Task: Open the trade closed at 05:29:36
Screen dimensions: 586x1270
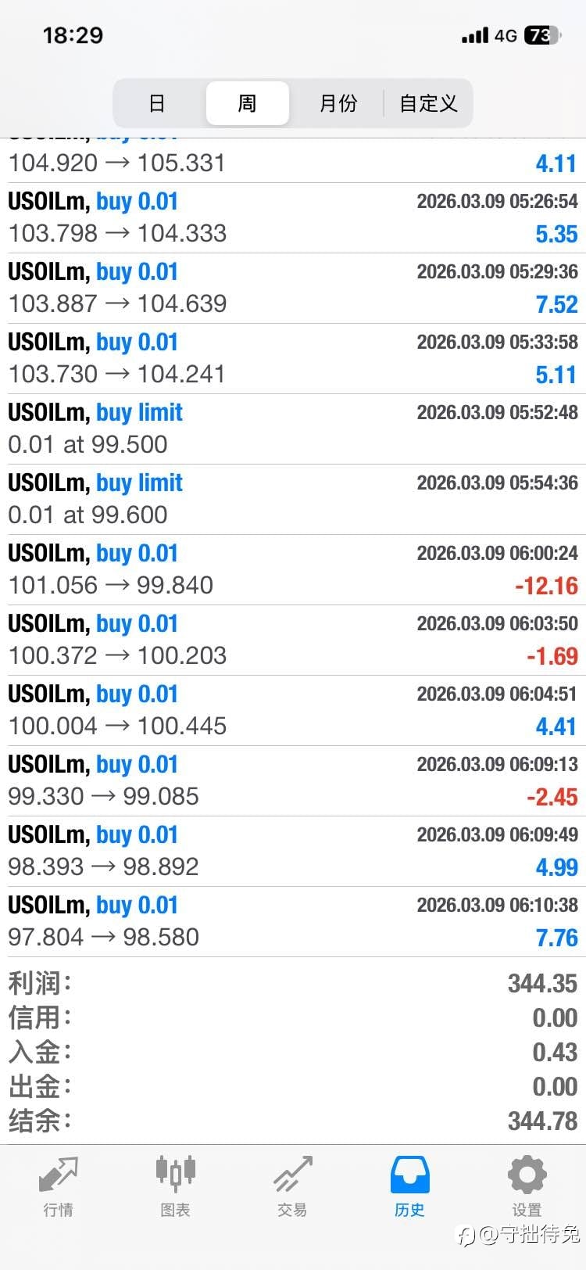Action: tap(293, 288)
